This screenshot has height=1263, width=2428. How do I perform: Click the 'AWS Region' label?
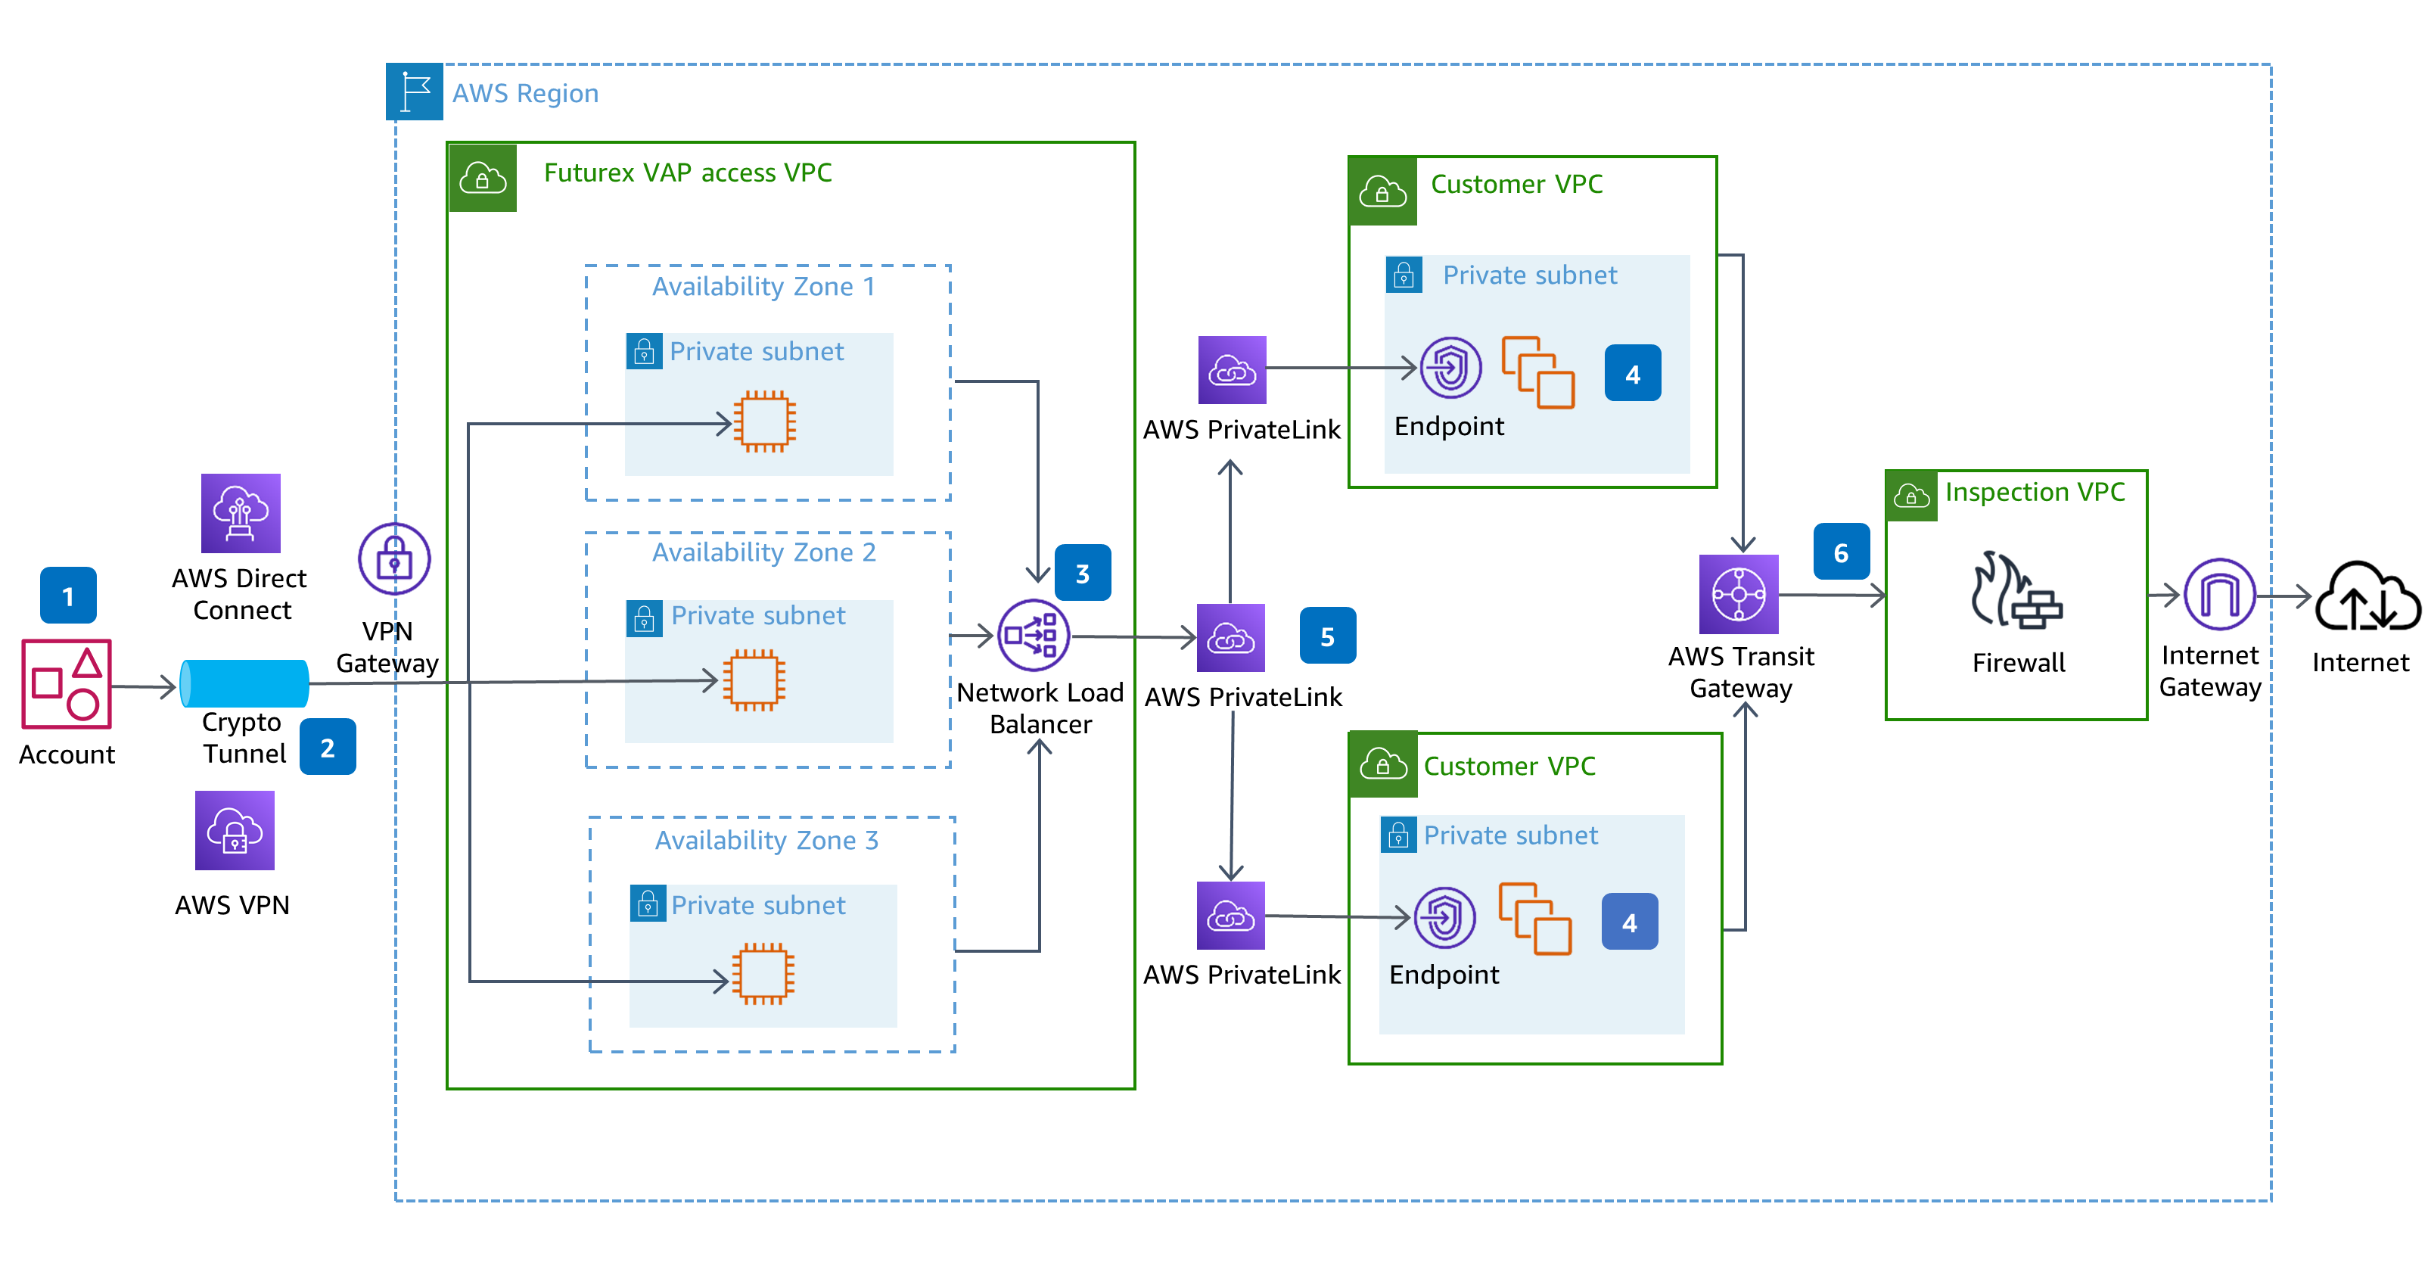525,93
